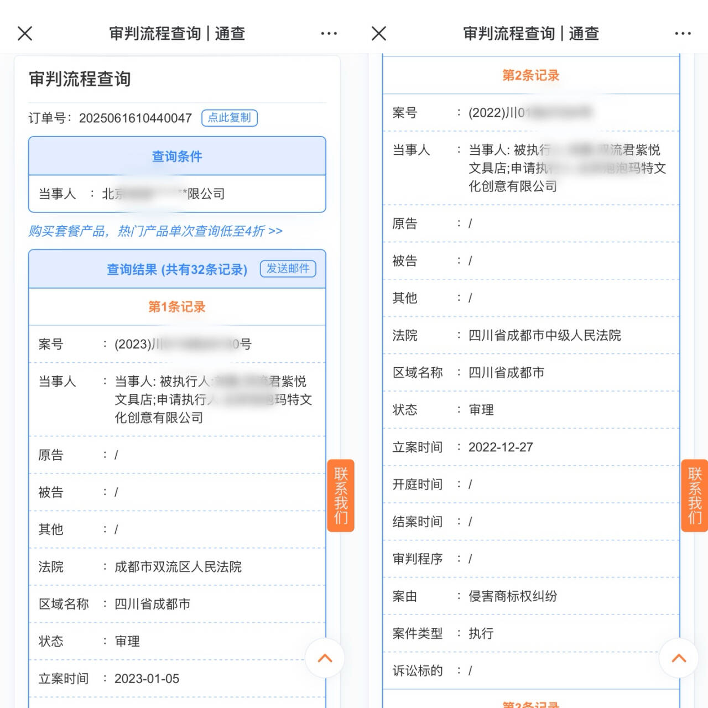
Task: Copy the order number with 点此复制
Action: [230, 118]
